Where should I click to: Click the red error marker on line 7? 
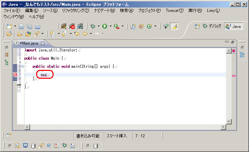[x=15, y=75]
